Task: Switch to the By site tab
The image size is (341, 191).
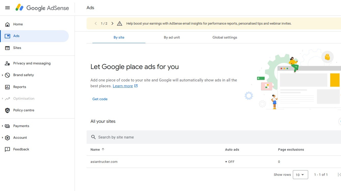Action: point(119,38)
